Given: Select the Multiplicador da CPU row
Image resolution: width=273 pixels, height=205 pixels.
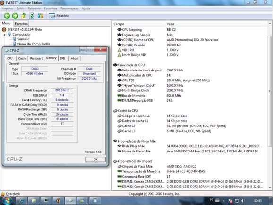Looking at the screenshot, I should coord(189,75).
